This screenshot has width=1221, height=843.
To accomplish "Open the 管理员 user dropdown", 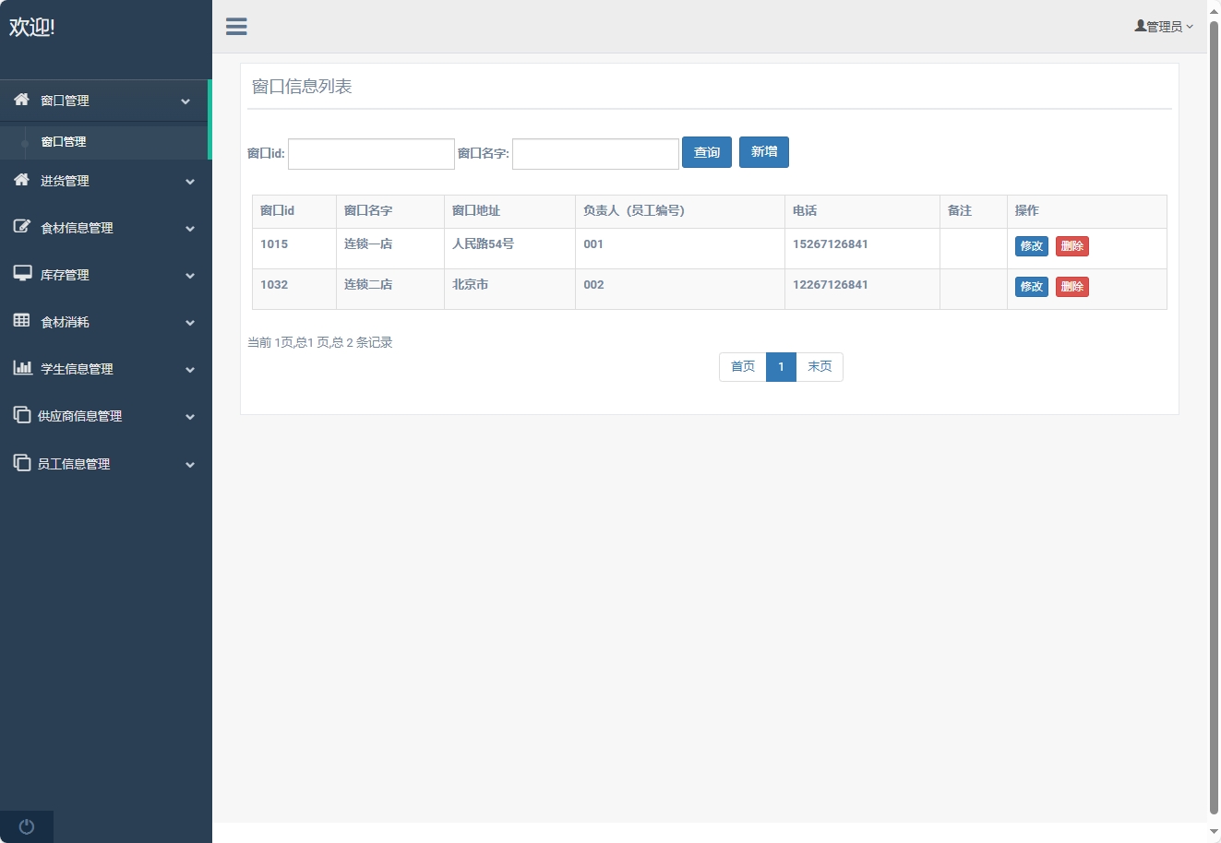I will point(1164,27).
